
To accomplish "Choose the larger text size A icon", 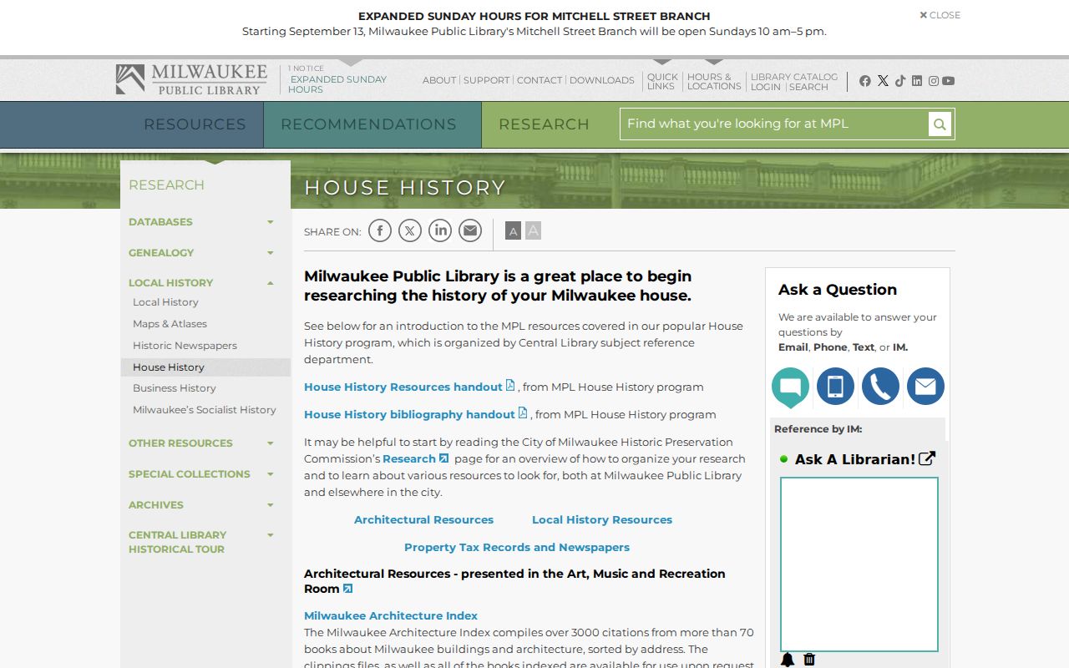I will [x=533, y=230].
